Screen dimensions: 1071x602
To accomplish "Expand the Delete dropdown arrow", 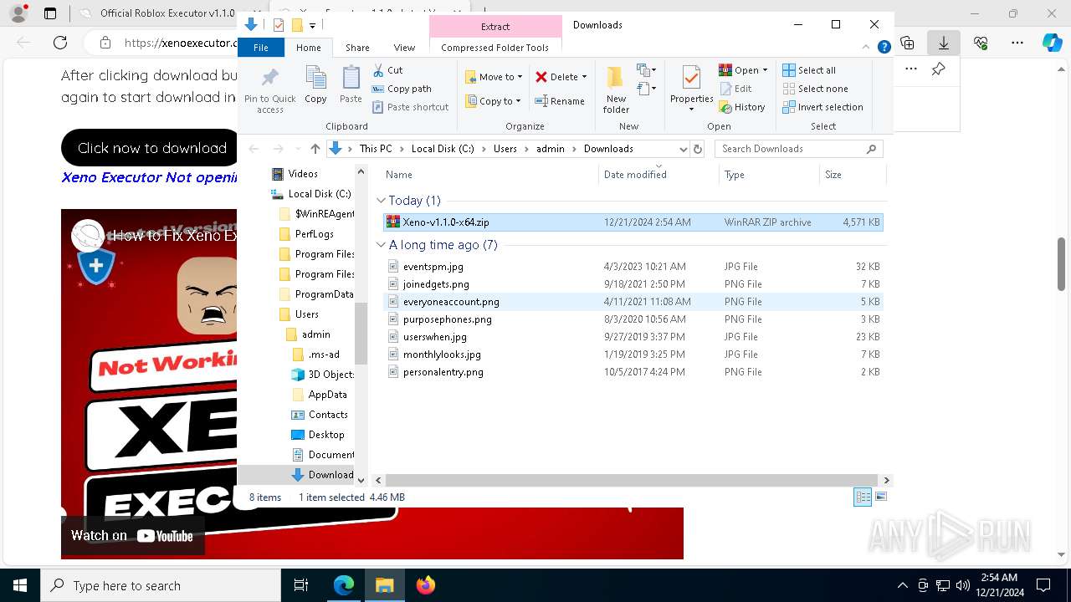I will click(x=584, y=77).
